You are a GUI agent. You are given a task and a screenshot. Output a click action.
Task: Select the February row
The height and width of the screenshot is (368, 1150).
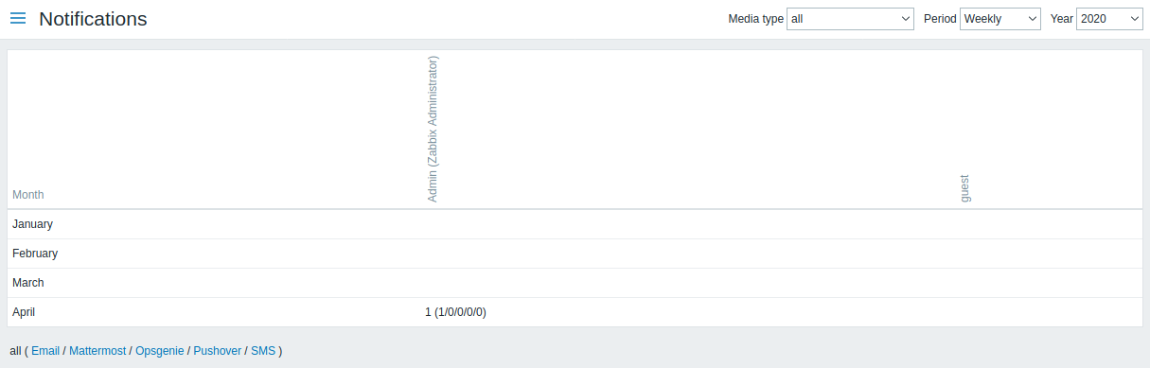pos(575,254)
